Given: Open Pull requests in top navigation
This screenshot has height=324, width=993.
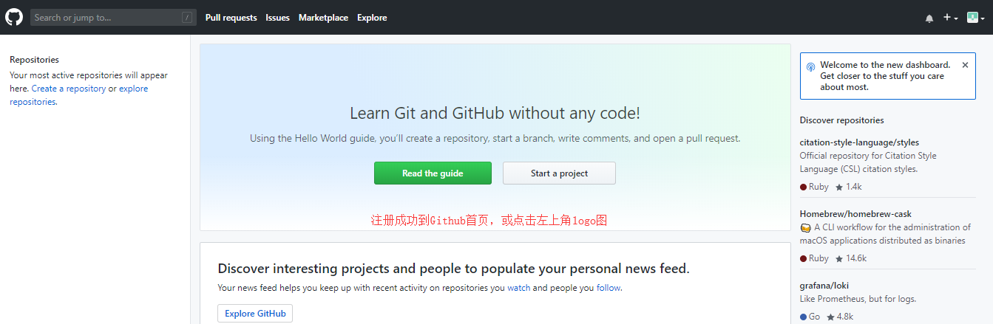Looking at the screenshot, I should tap(231, 18).
